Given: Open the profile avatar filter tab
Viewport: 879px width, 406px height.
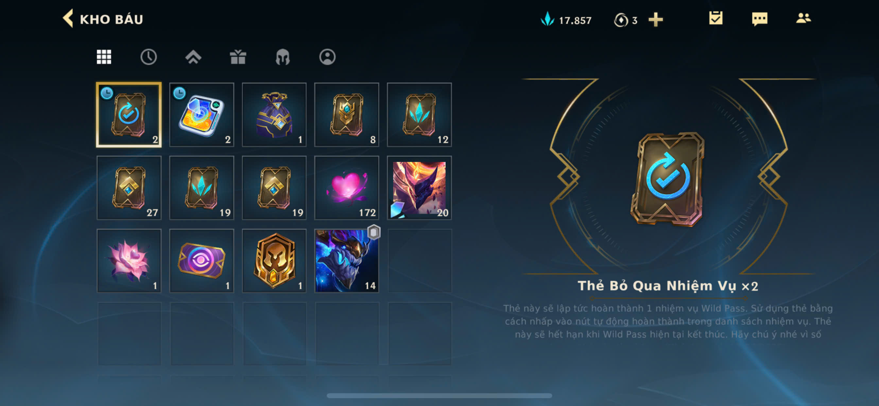Looking at the screenshot, I should (x=327, y=57).
